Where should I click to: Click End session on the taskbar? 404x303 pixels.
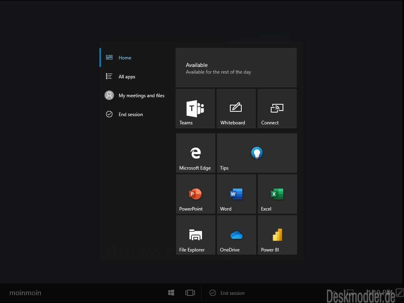227,293
